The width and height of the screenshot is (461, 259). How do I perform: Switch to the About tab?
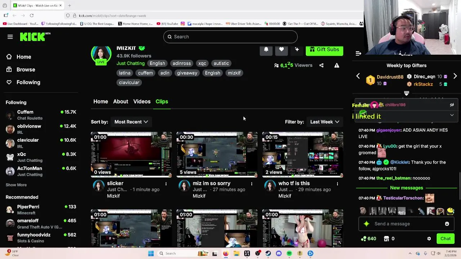(121, 101)
